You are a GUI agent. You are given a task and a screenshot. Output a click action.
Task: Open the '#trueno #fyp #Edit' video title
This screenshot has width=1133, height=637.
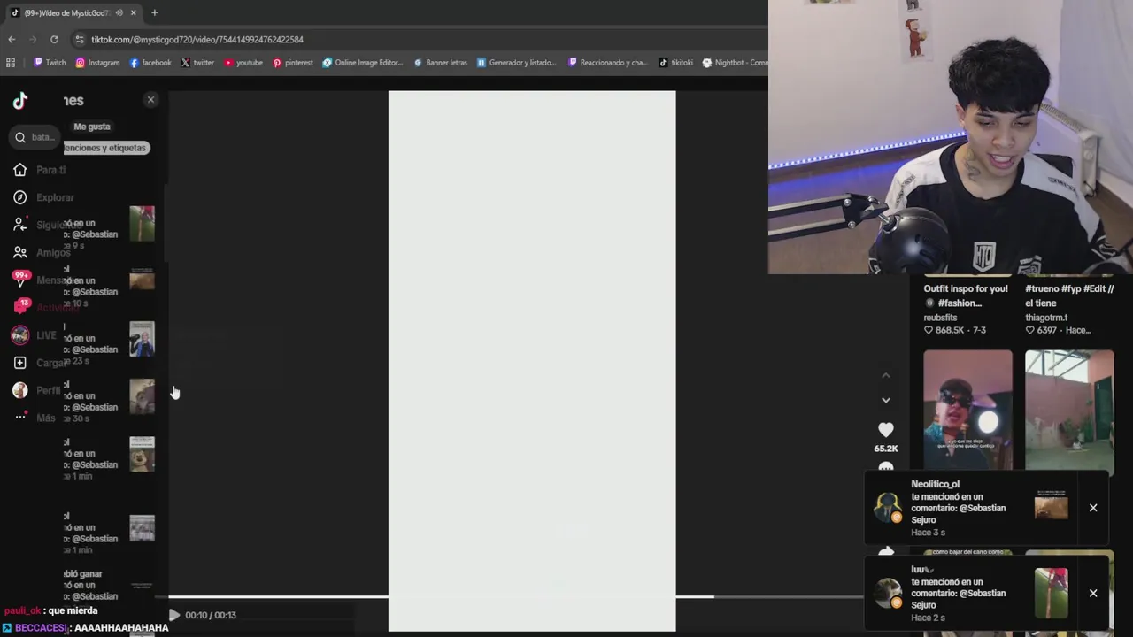(x=1069, y=295)
